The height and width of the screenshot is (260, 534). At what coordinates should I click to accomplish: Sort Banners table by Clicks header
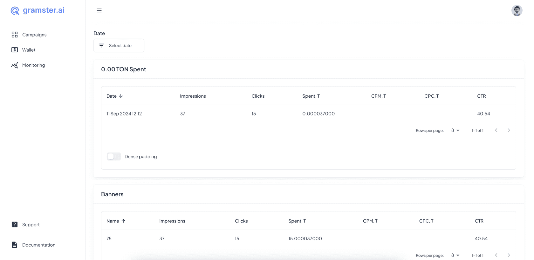[241, 221]
